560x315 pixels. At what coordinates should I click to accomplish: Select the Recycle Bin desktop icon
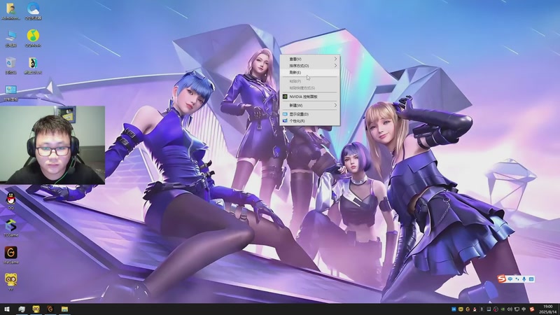[10, 65]
